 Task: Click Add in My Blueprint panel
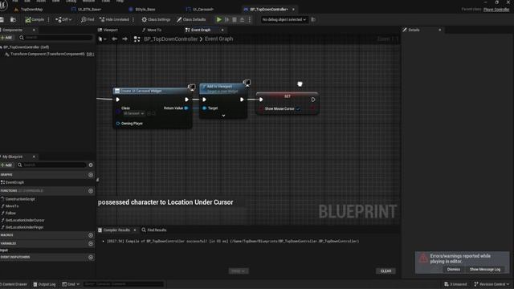click(x=6, y=165)
